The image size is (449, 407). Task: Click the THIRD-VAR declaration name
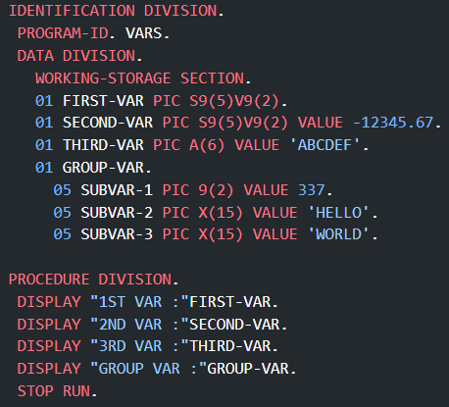coord(103,145)
